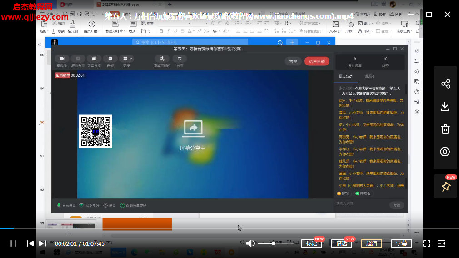Select 格式刷 format painter in WPS
459x258 pixels.
tap(73, 27)
